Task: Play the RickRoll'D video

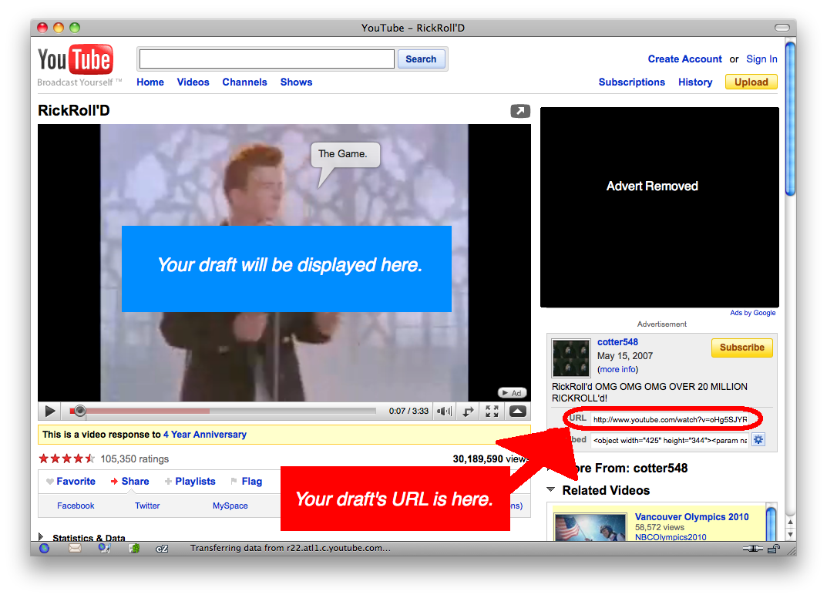Action: (50, 412)
